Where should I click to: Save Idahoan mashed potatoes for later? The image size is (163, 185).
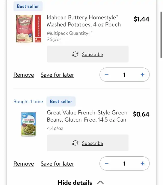click(x=57, y=75)
